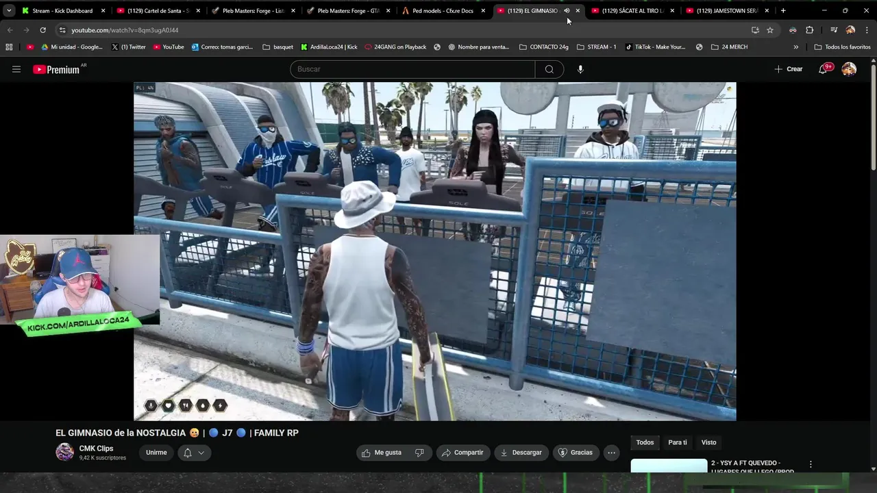Open the YSY A FT QUEVEDO recommended thumbnail
Image resolution: width=877 pixels, height=493 pixels.
click(x=669, y=466)
